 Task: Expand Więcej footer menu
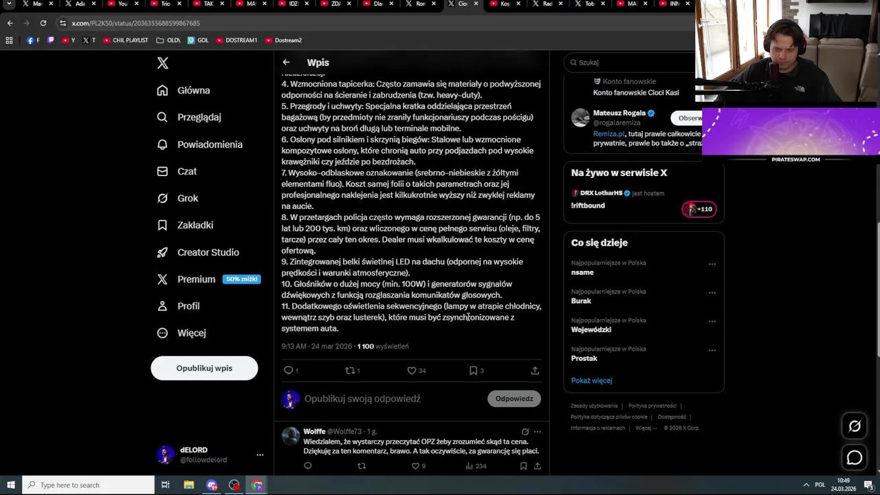646,428
